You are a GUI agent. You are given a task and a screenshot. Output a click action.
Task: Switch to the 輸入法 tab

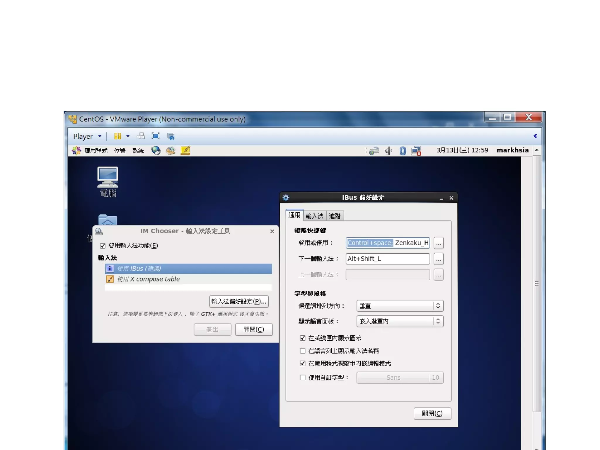click(x=314, y=216)
